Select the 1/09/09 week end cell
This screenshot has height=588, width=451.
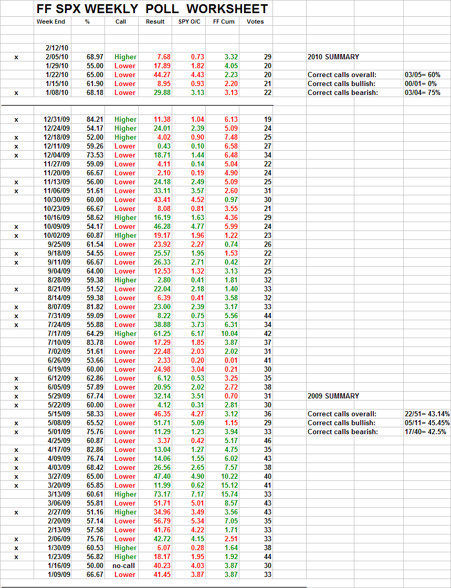[57, 574]
